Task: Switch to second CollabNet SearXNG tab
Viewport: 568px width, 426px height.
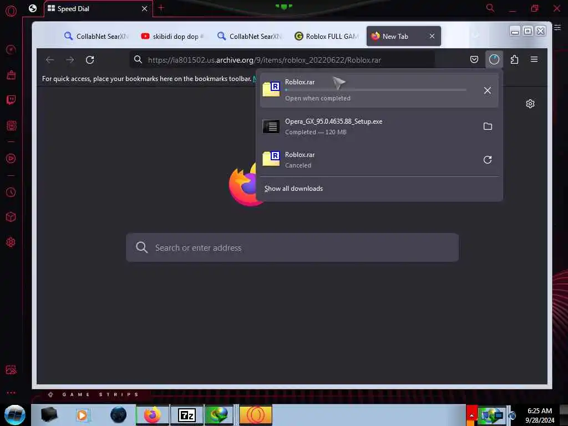Action: click(x=250, y=36)
